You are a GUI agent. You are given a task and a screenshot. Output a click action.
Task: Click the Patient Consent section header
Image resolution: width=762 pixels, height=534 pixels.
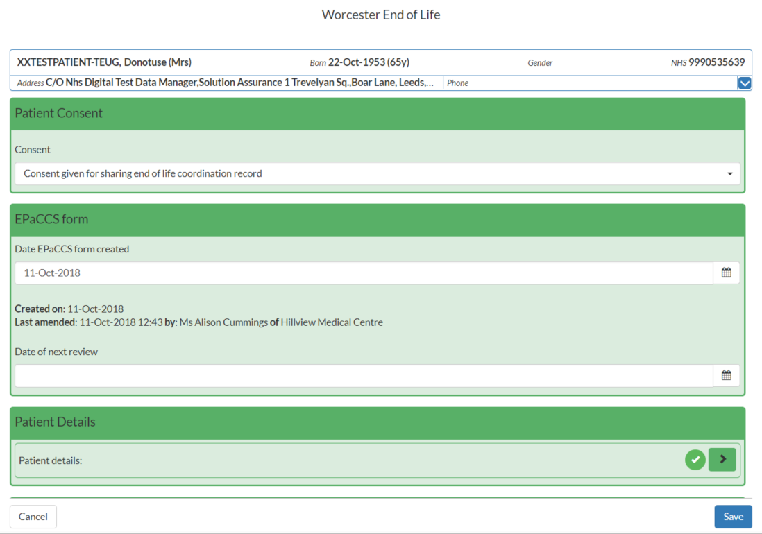[x=378, y=114]
